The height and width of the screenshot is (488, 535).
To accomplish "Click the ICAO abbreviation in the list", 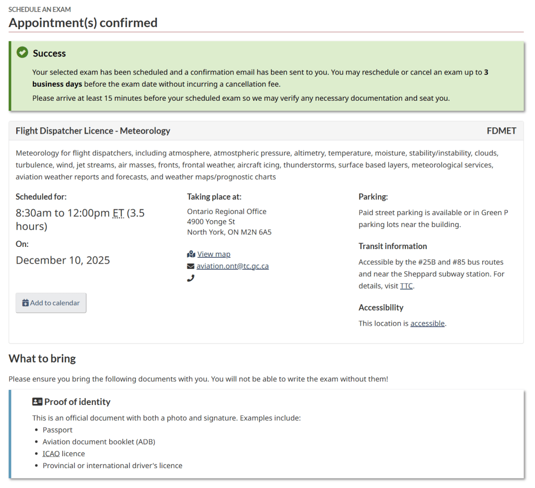I will coord(51,454).
